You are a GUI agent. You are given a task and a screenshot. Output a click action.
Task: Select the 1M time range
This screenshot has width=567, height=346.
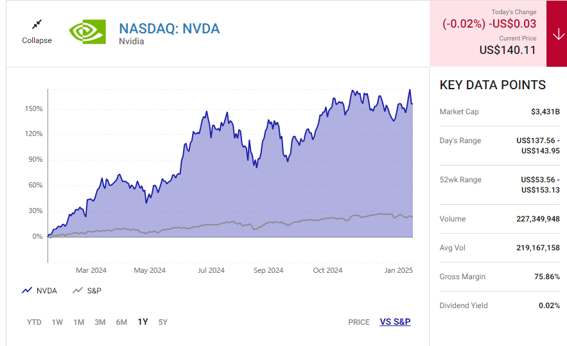point(79,322)
